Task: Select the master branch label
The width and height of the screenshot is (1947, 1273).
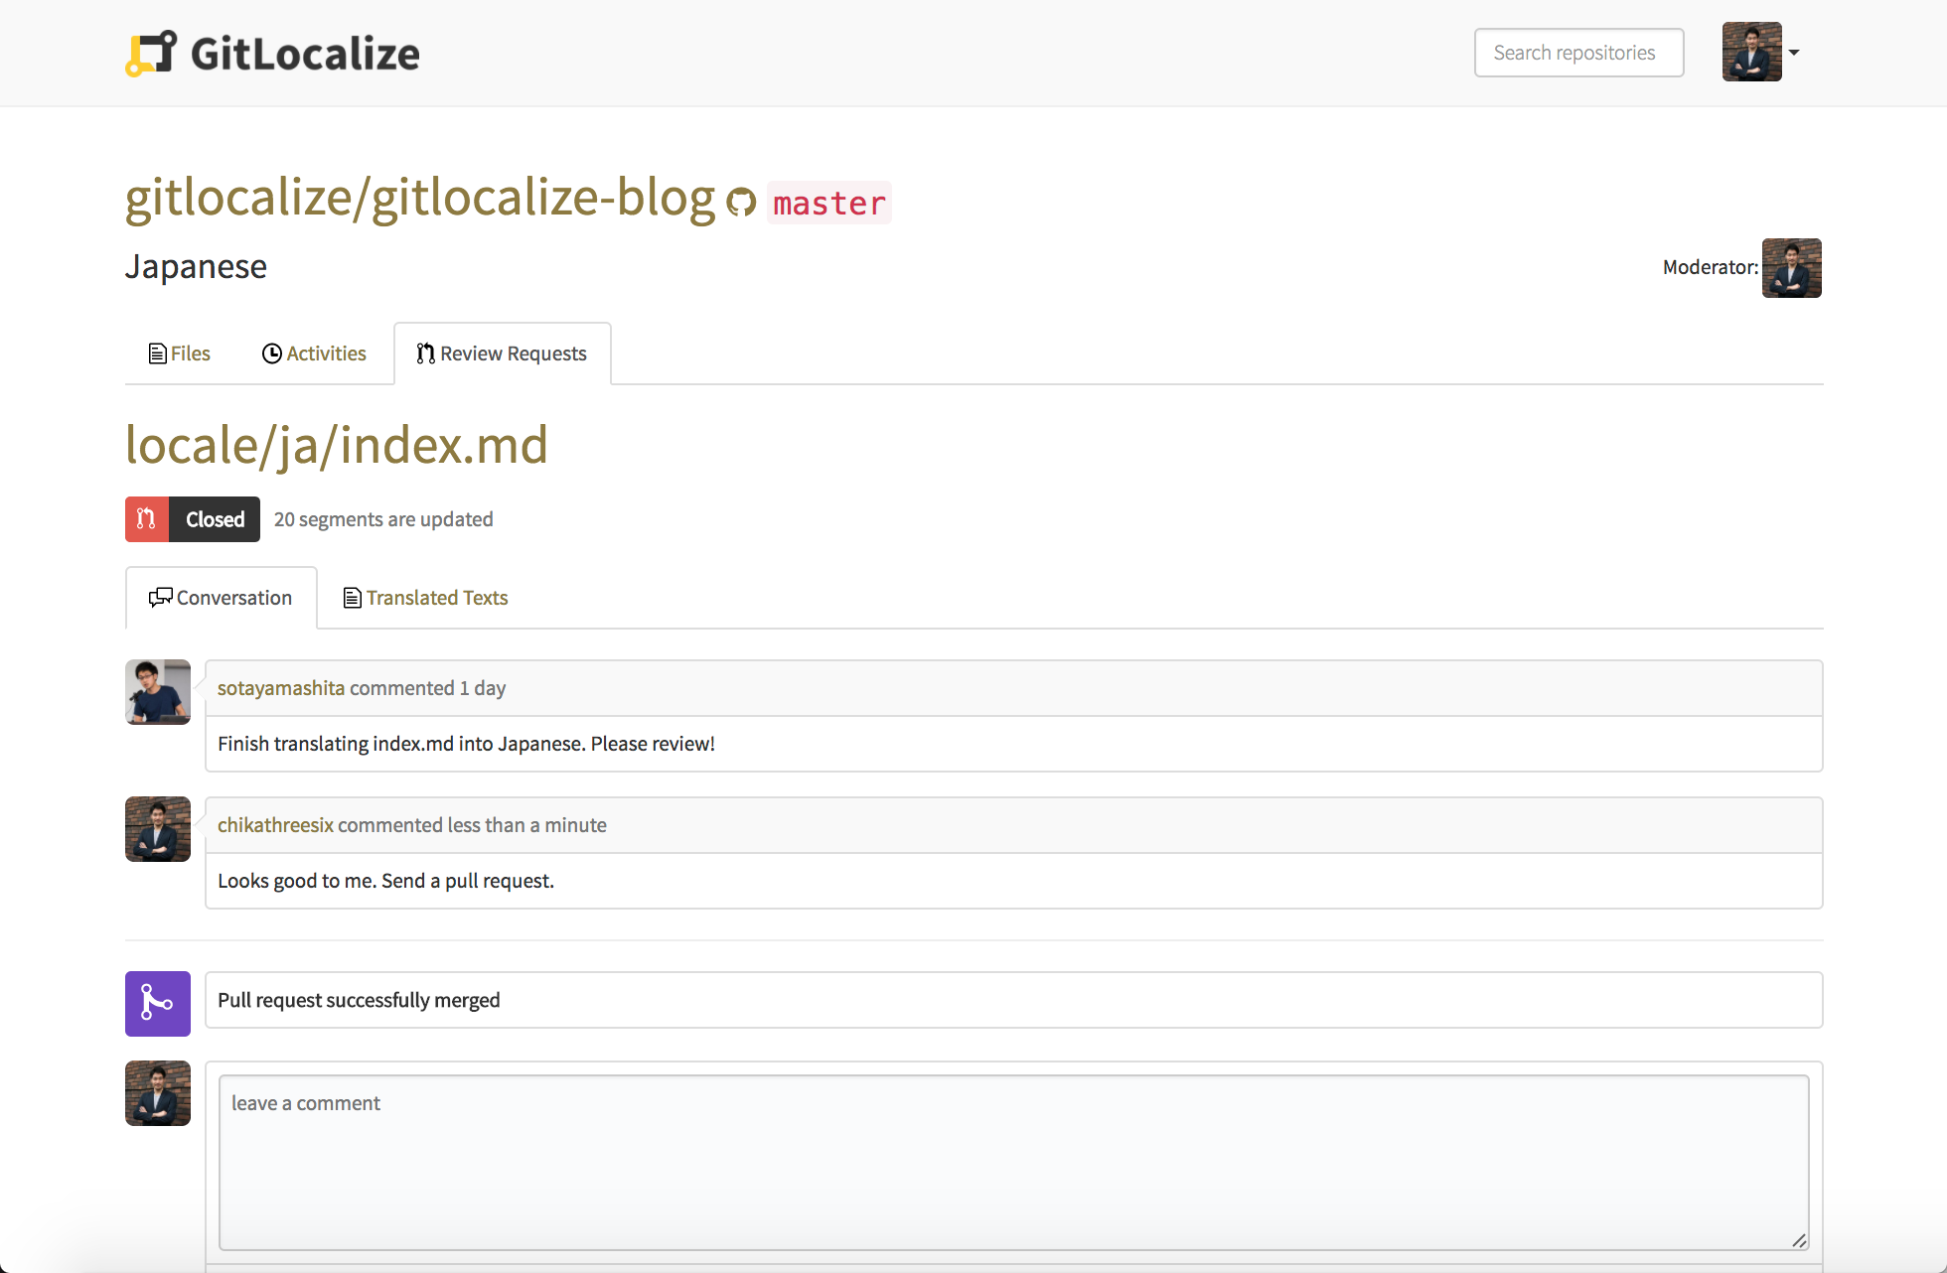Action: click(828, 203)
